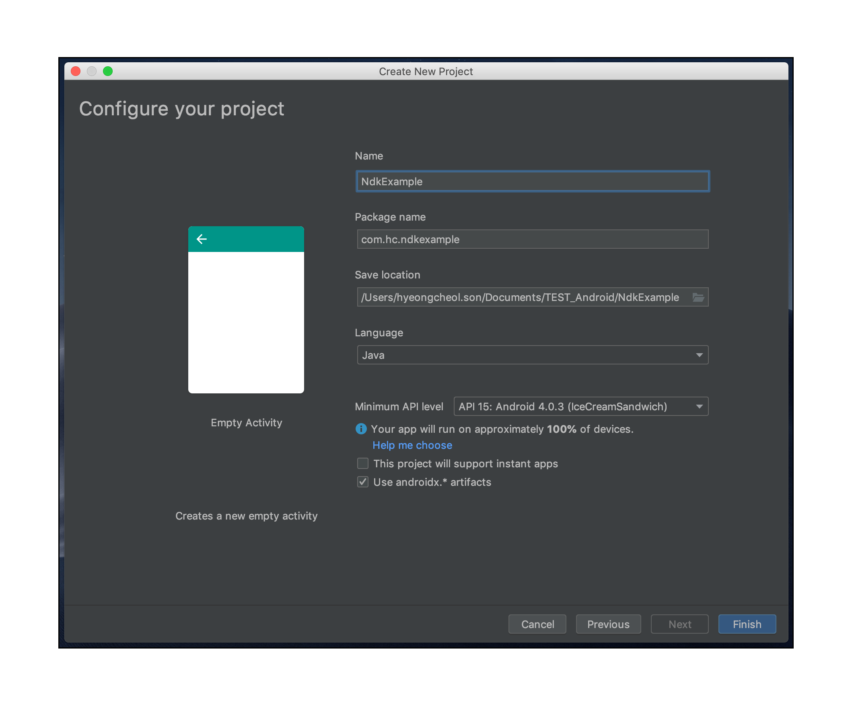This screenshot has width=852, height=708.
Task: Click the folder browse icon in Save location
Action: [x=698, y=297]
